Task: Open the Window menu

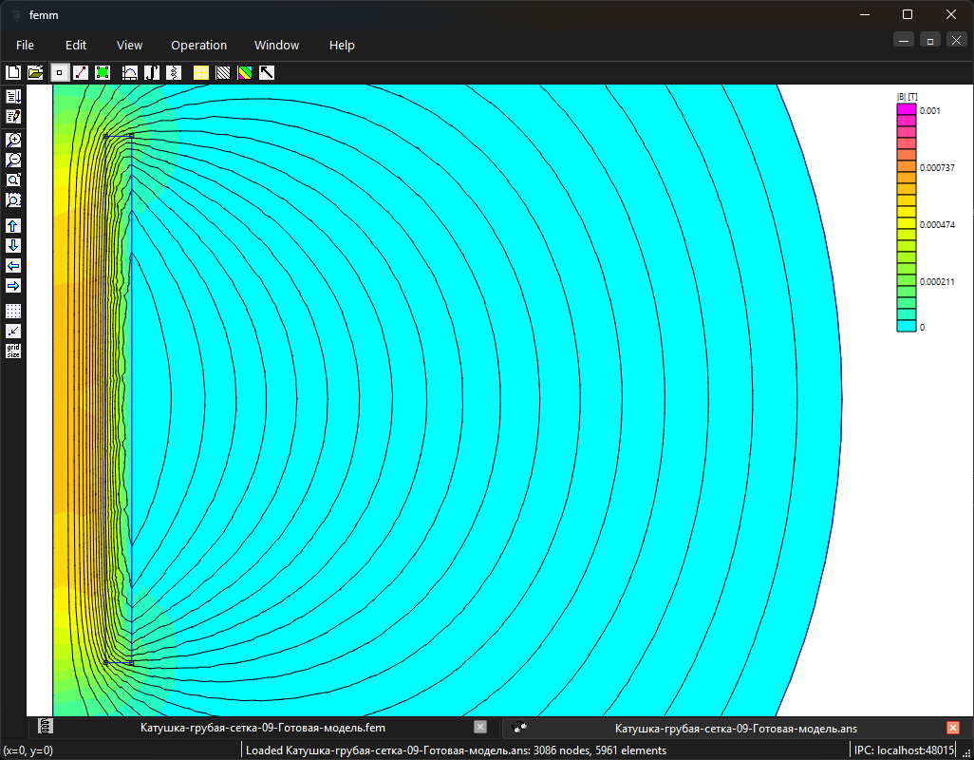Action: tap(276, 46)
